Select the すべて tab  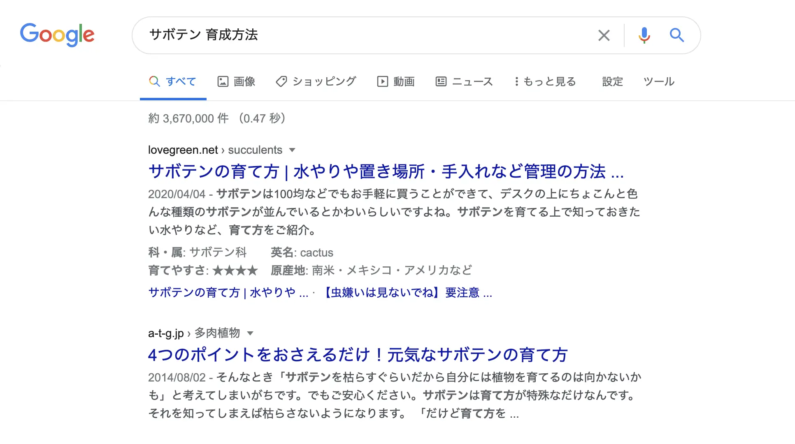click(x=173, y=81)
